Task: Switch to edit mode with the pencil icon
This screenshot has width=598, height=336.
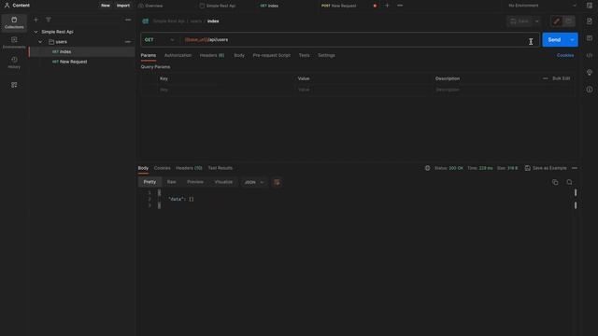Action: (x=557, y=21)
